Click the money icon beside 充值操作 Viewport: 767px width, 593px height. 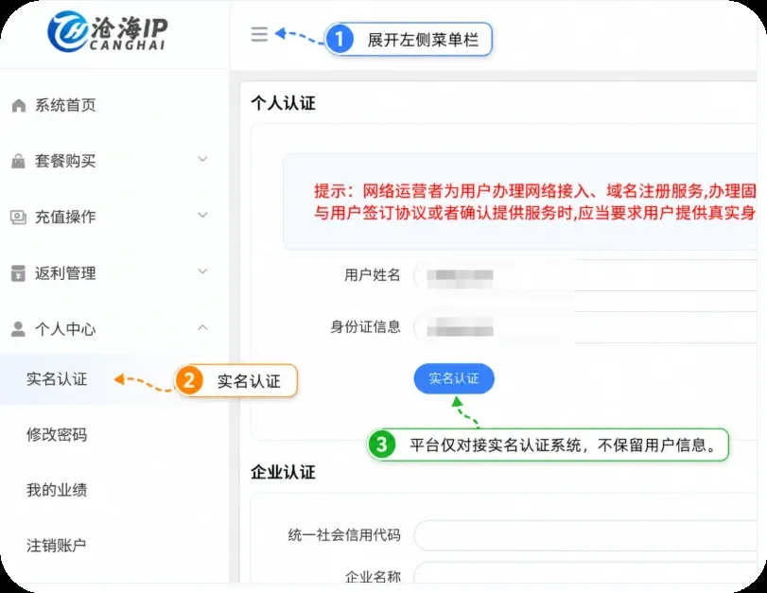coord(18,217)
